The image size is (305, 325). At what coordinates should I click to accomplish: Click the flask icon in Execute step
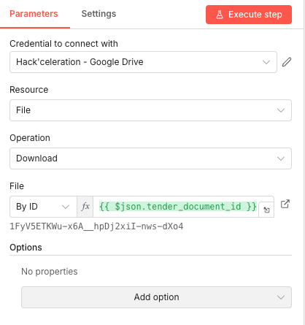tap(220, 15)
